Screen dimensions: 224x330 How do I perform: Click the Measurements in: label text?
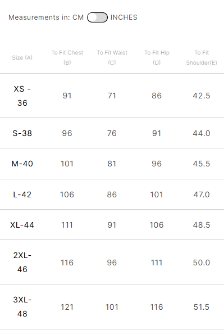tap(39, 17)
